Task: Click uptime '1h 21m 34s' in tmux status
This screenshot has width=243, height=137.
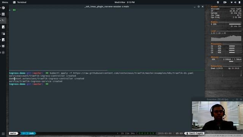Action: click(128, 133)
